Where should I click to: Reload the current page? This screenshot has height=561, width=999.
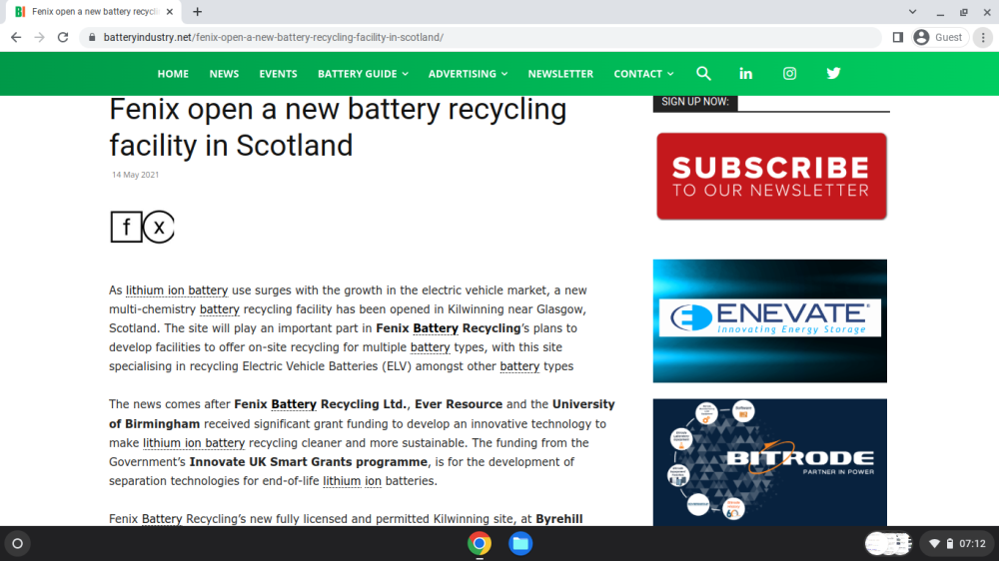click(62, 38)
